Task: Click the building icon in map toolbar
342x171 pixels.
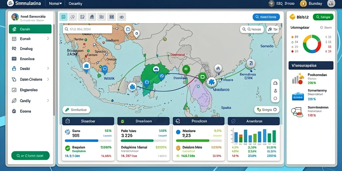Action: point(92,17)
